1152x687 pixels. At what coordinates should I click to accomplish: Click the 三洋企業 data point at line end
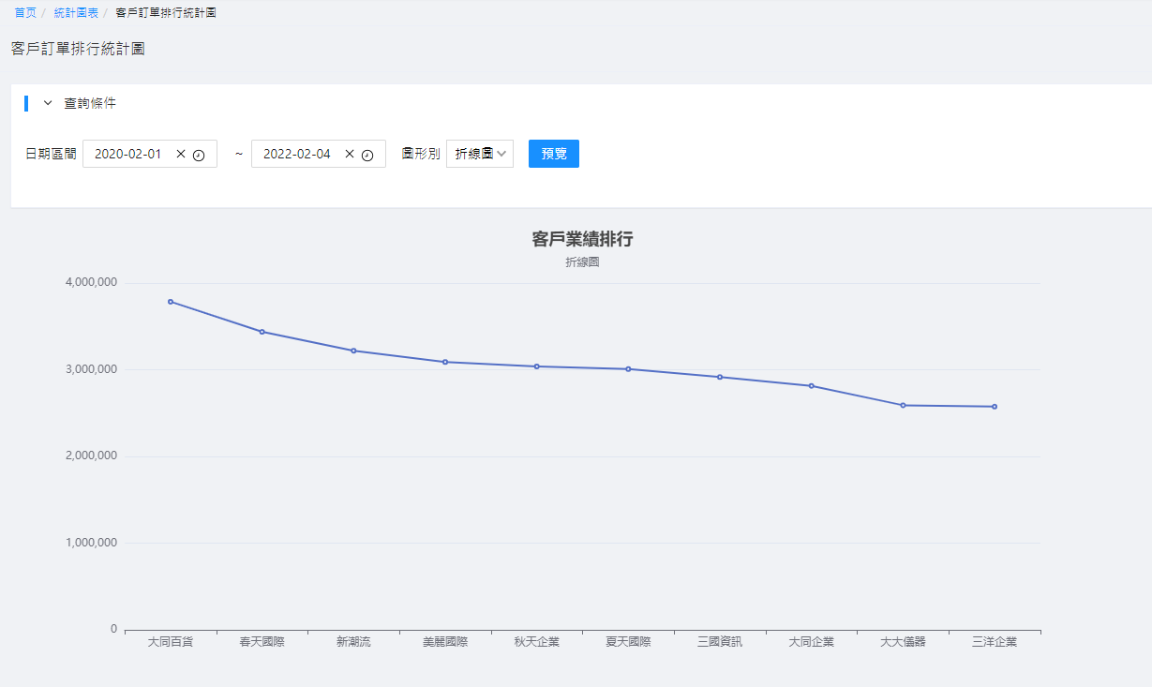point(995,407)
